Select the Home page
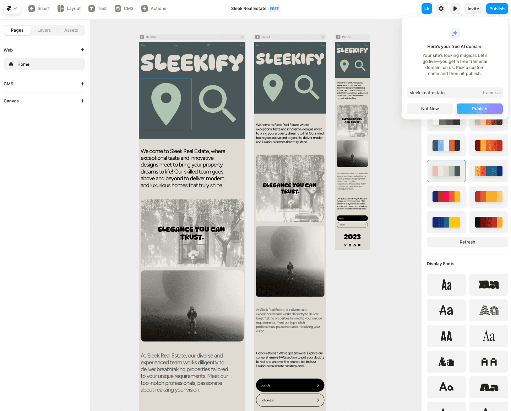This screenshot has width=511, height=411. tap(44, 64)
